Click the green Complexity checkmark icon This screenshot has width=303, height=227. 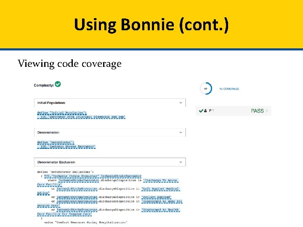(x=58, y=84)
